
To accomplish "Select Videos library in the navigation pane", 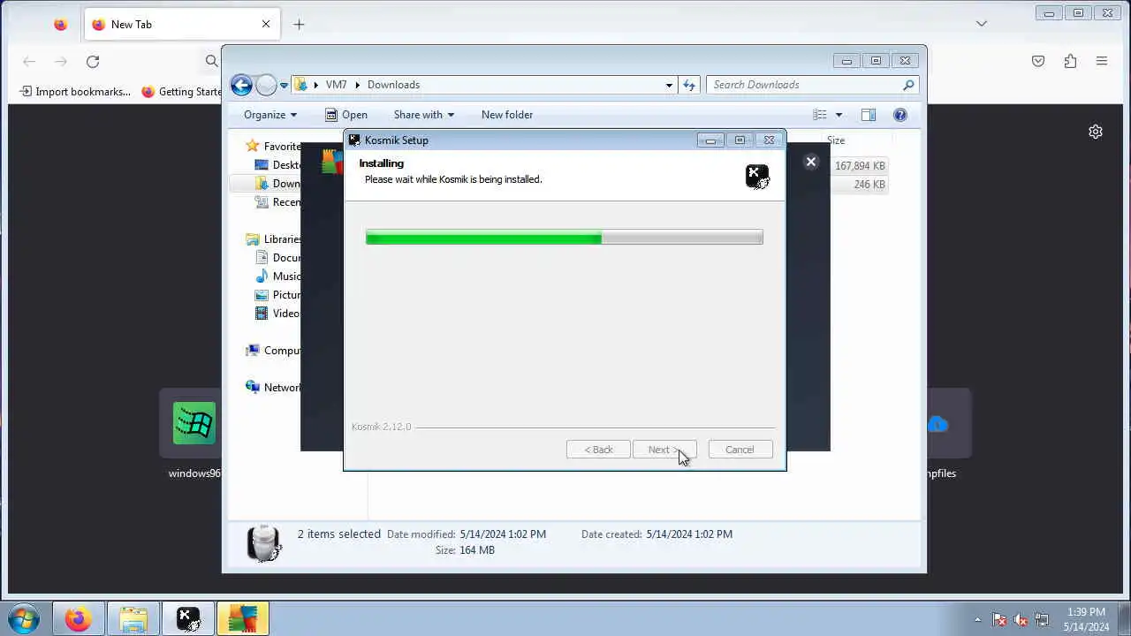I will pos(277,314).
